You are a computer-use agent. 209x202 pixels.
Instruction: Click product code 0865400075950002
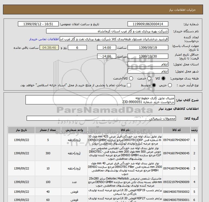point(176,192)
